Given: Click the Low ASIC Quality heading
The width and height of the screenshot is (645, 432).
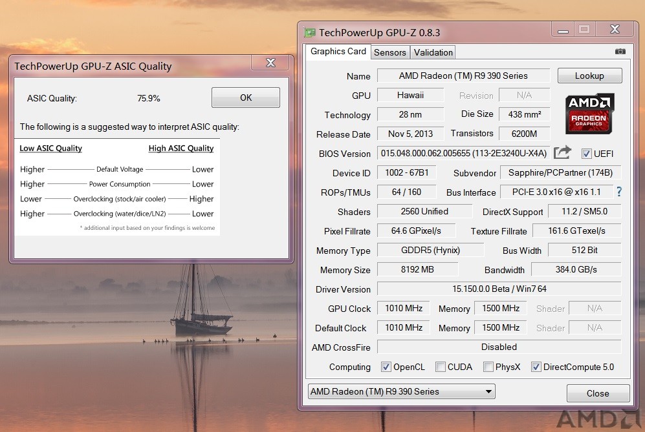Looking at the screenshot, I should (50, 149).
